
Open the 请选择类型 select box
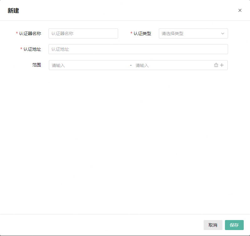click(x=190, y=33)
